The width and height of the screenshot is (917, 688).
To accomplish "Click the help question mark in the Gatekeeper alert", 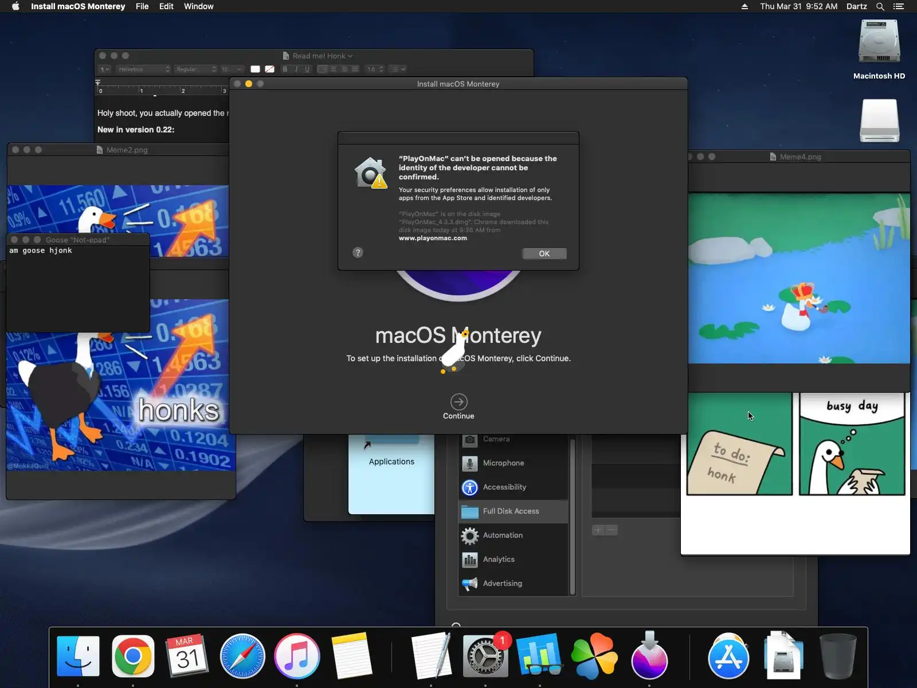I will tap(358, 253).
